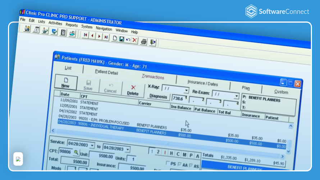Select the C tab in transaction detail

coord(178,154)
